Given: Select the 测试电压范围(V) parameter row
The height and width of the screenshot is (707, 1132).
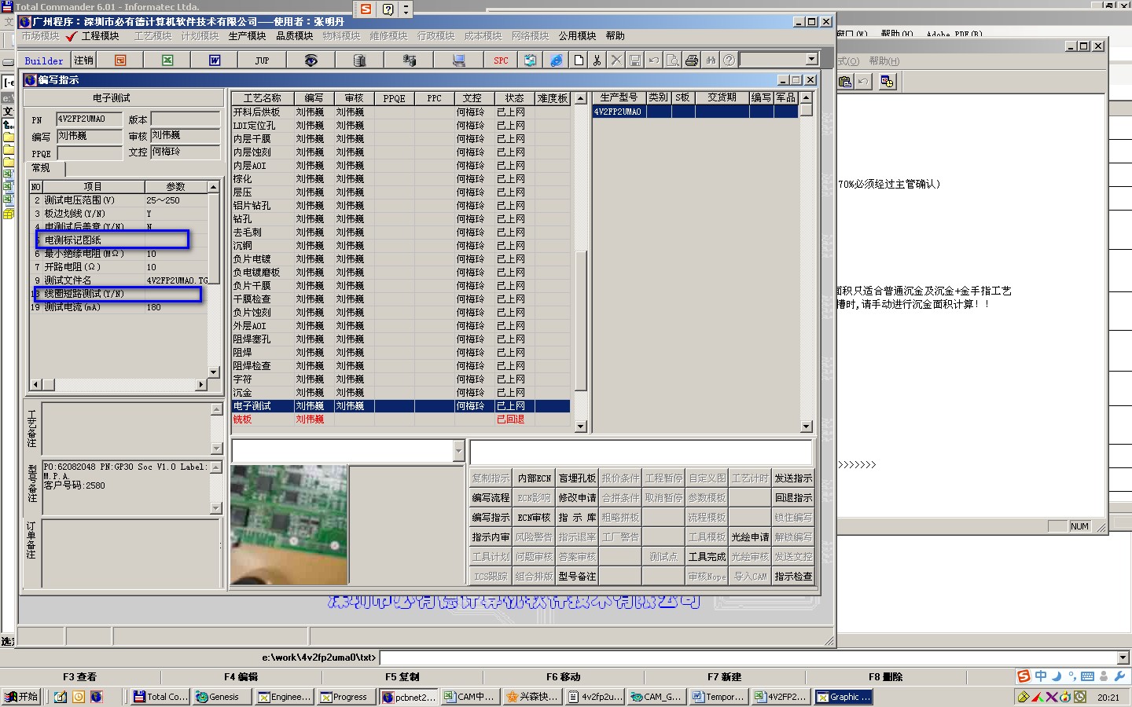Looking at the screenshot, I should (x=119, y=200).
